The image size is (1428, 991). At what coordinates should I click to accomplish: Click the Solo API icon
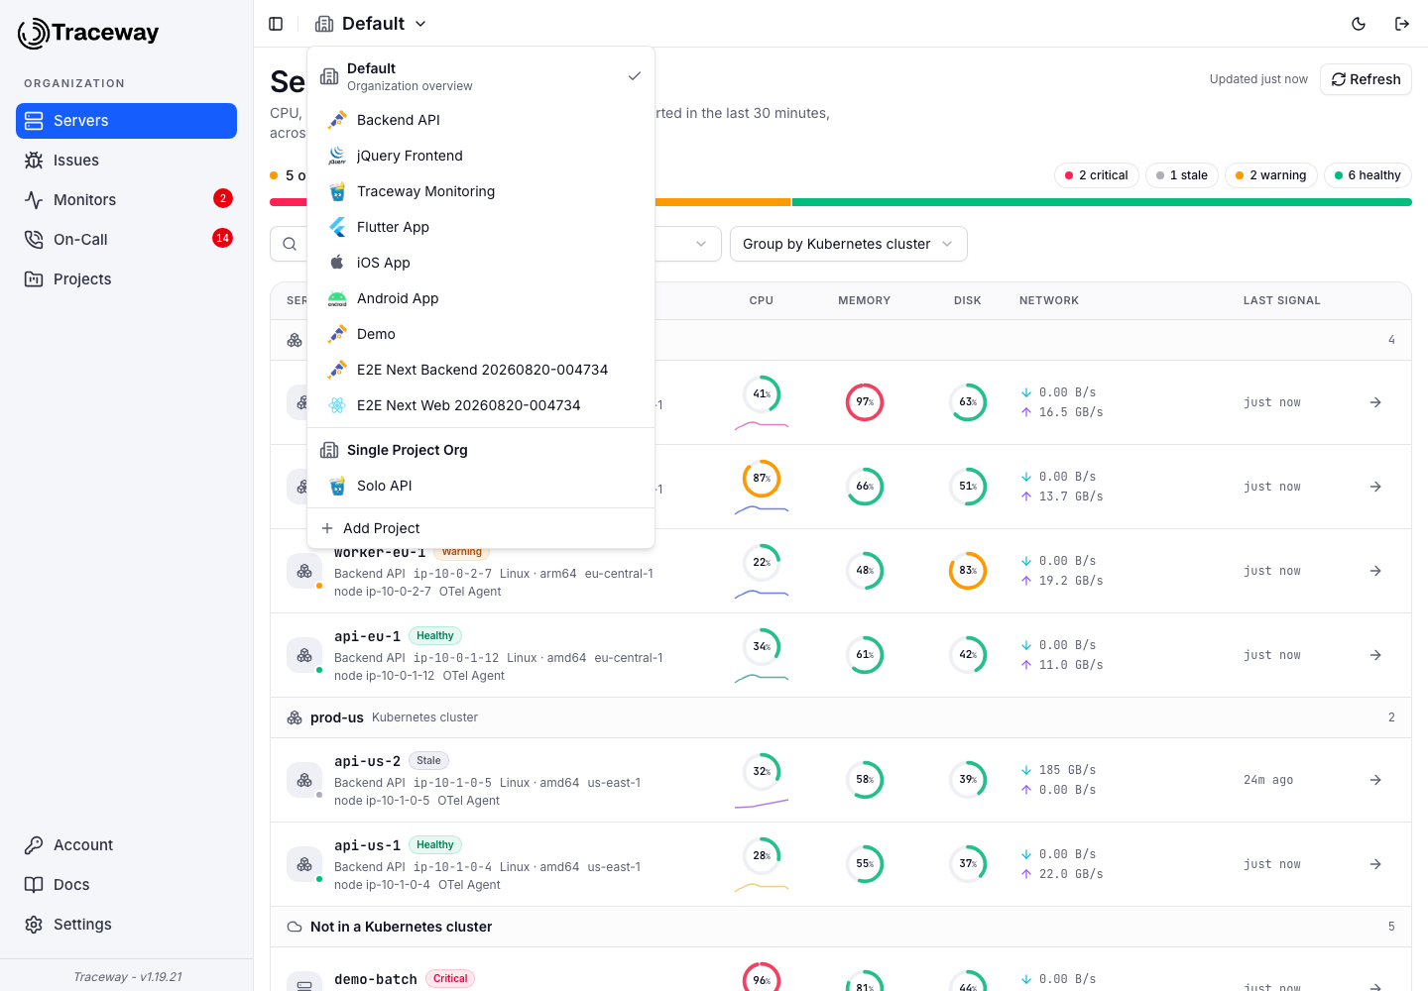point(337,486)
